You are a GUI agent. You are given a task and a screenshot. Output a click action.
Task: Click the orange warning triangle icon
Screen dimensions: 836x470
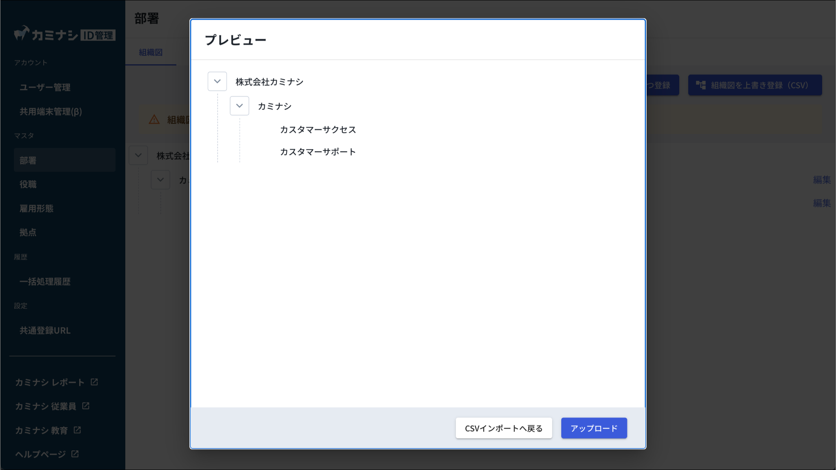(154, 120)
